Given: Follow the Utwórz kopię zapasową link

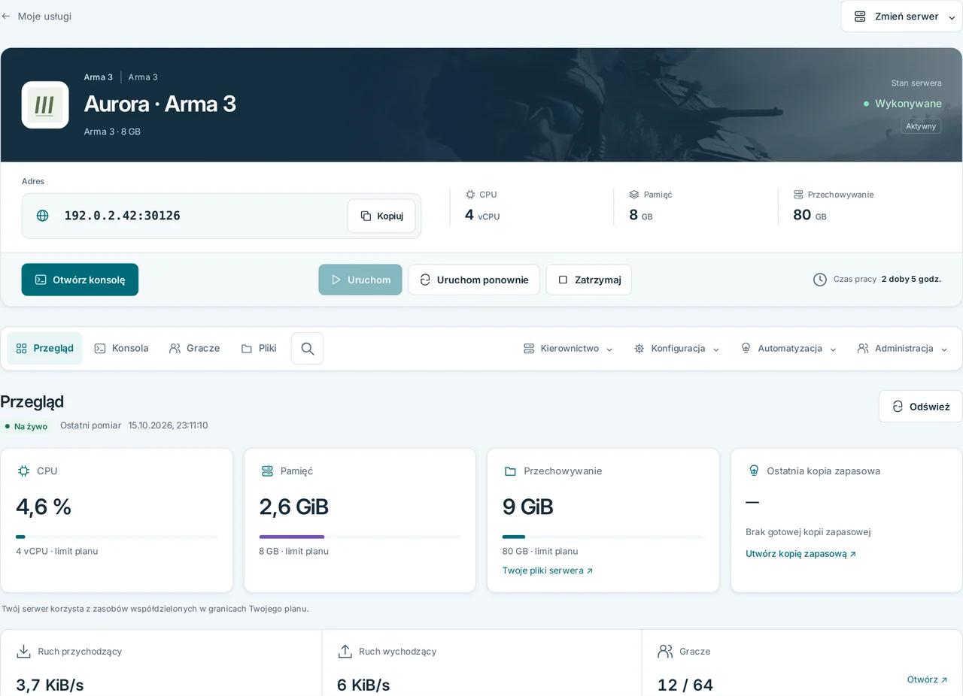Looking at the screenshot, I should [800, 554].
